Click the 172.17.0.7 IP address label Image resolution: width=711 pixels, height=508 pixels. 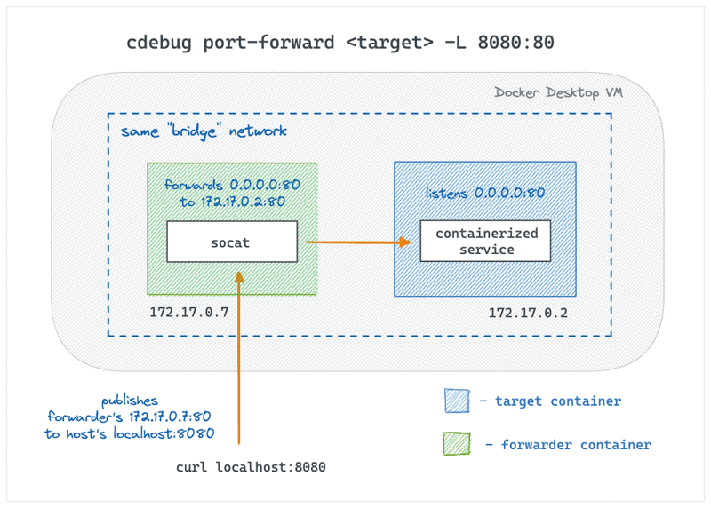pos(189,312)
